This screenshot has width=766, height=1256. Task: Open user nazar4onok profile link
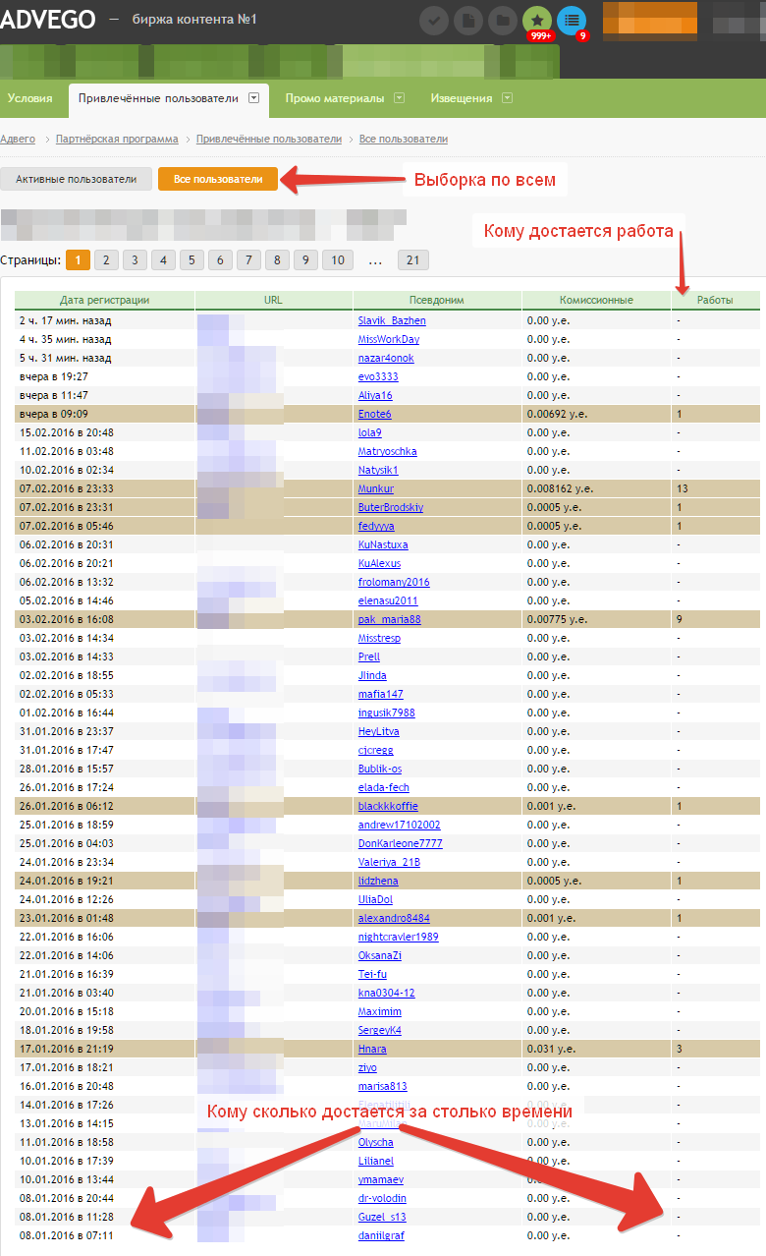[386, 358]
